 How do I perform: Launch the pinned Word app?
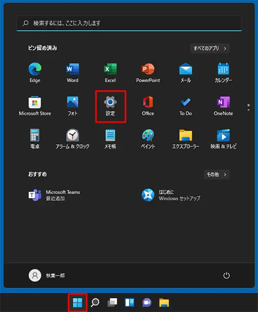tap(73, 72)
